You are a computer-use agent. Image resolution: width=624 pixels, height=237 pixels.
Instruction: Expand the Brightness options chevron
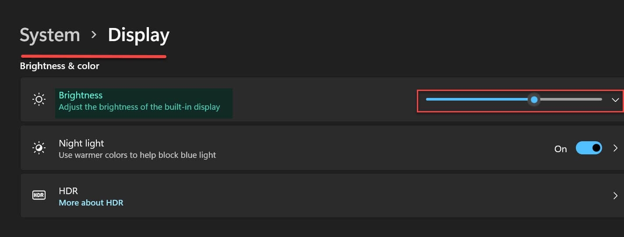tap(615, 100)
